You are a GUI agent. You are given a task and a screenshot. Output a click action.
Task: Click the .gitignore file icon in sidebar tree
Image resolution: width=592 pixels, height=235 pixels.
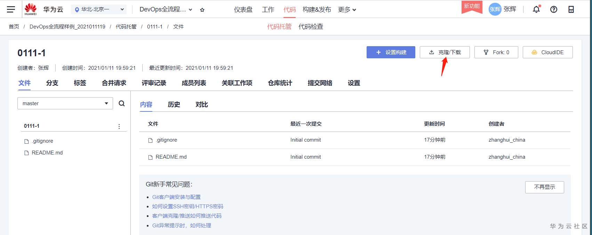click(x=26, y=141)
